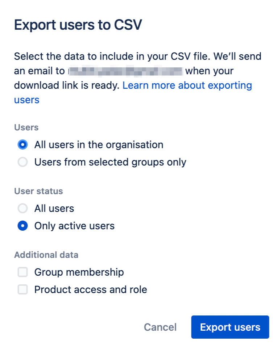
Task: Choose "Users from selected groups only" radio button
Action: pos(23,162)
